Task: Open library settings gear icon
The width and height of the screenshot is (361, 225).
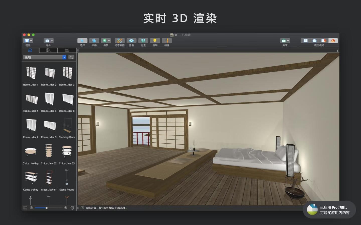Action: tap(72, 208)
